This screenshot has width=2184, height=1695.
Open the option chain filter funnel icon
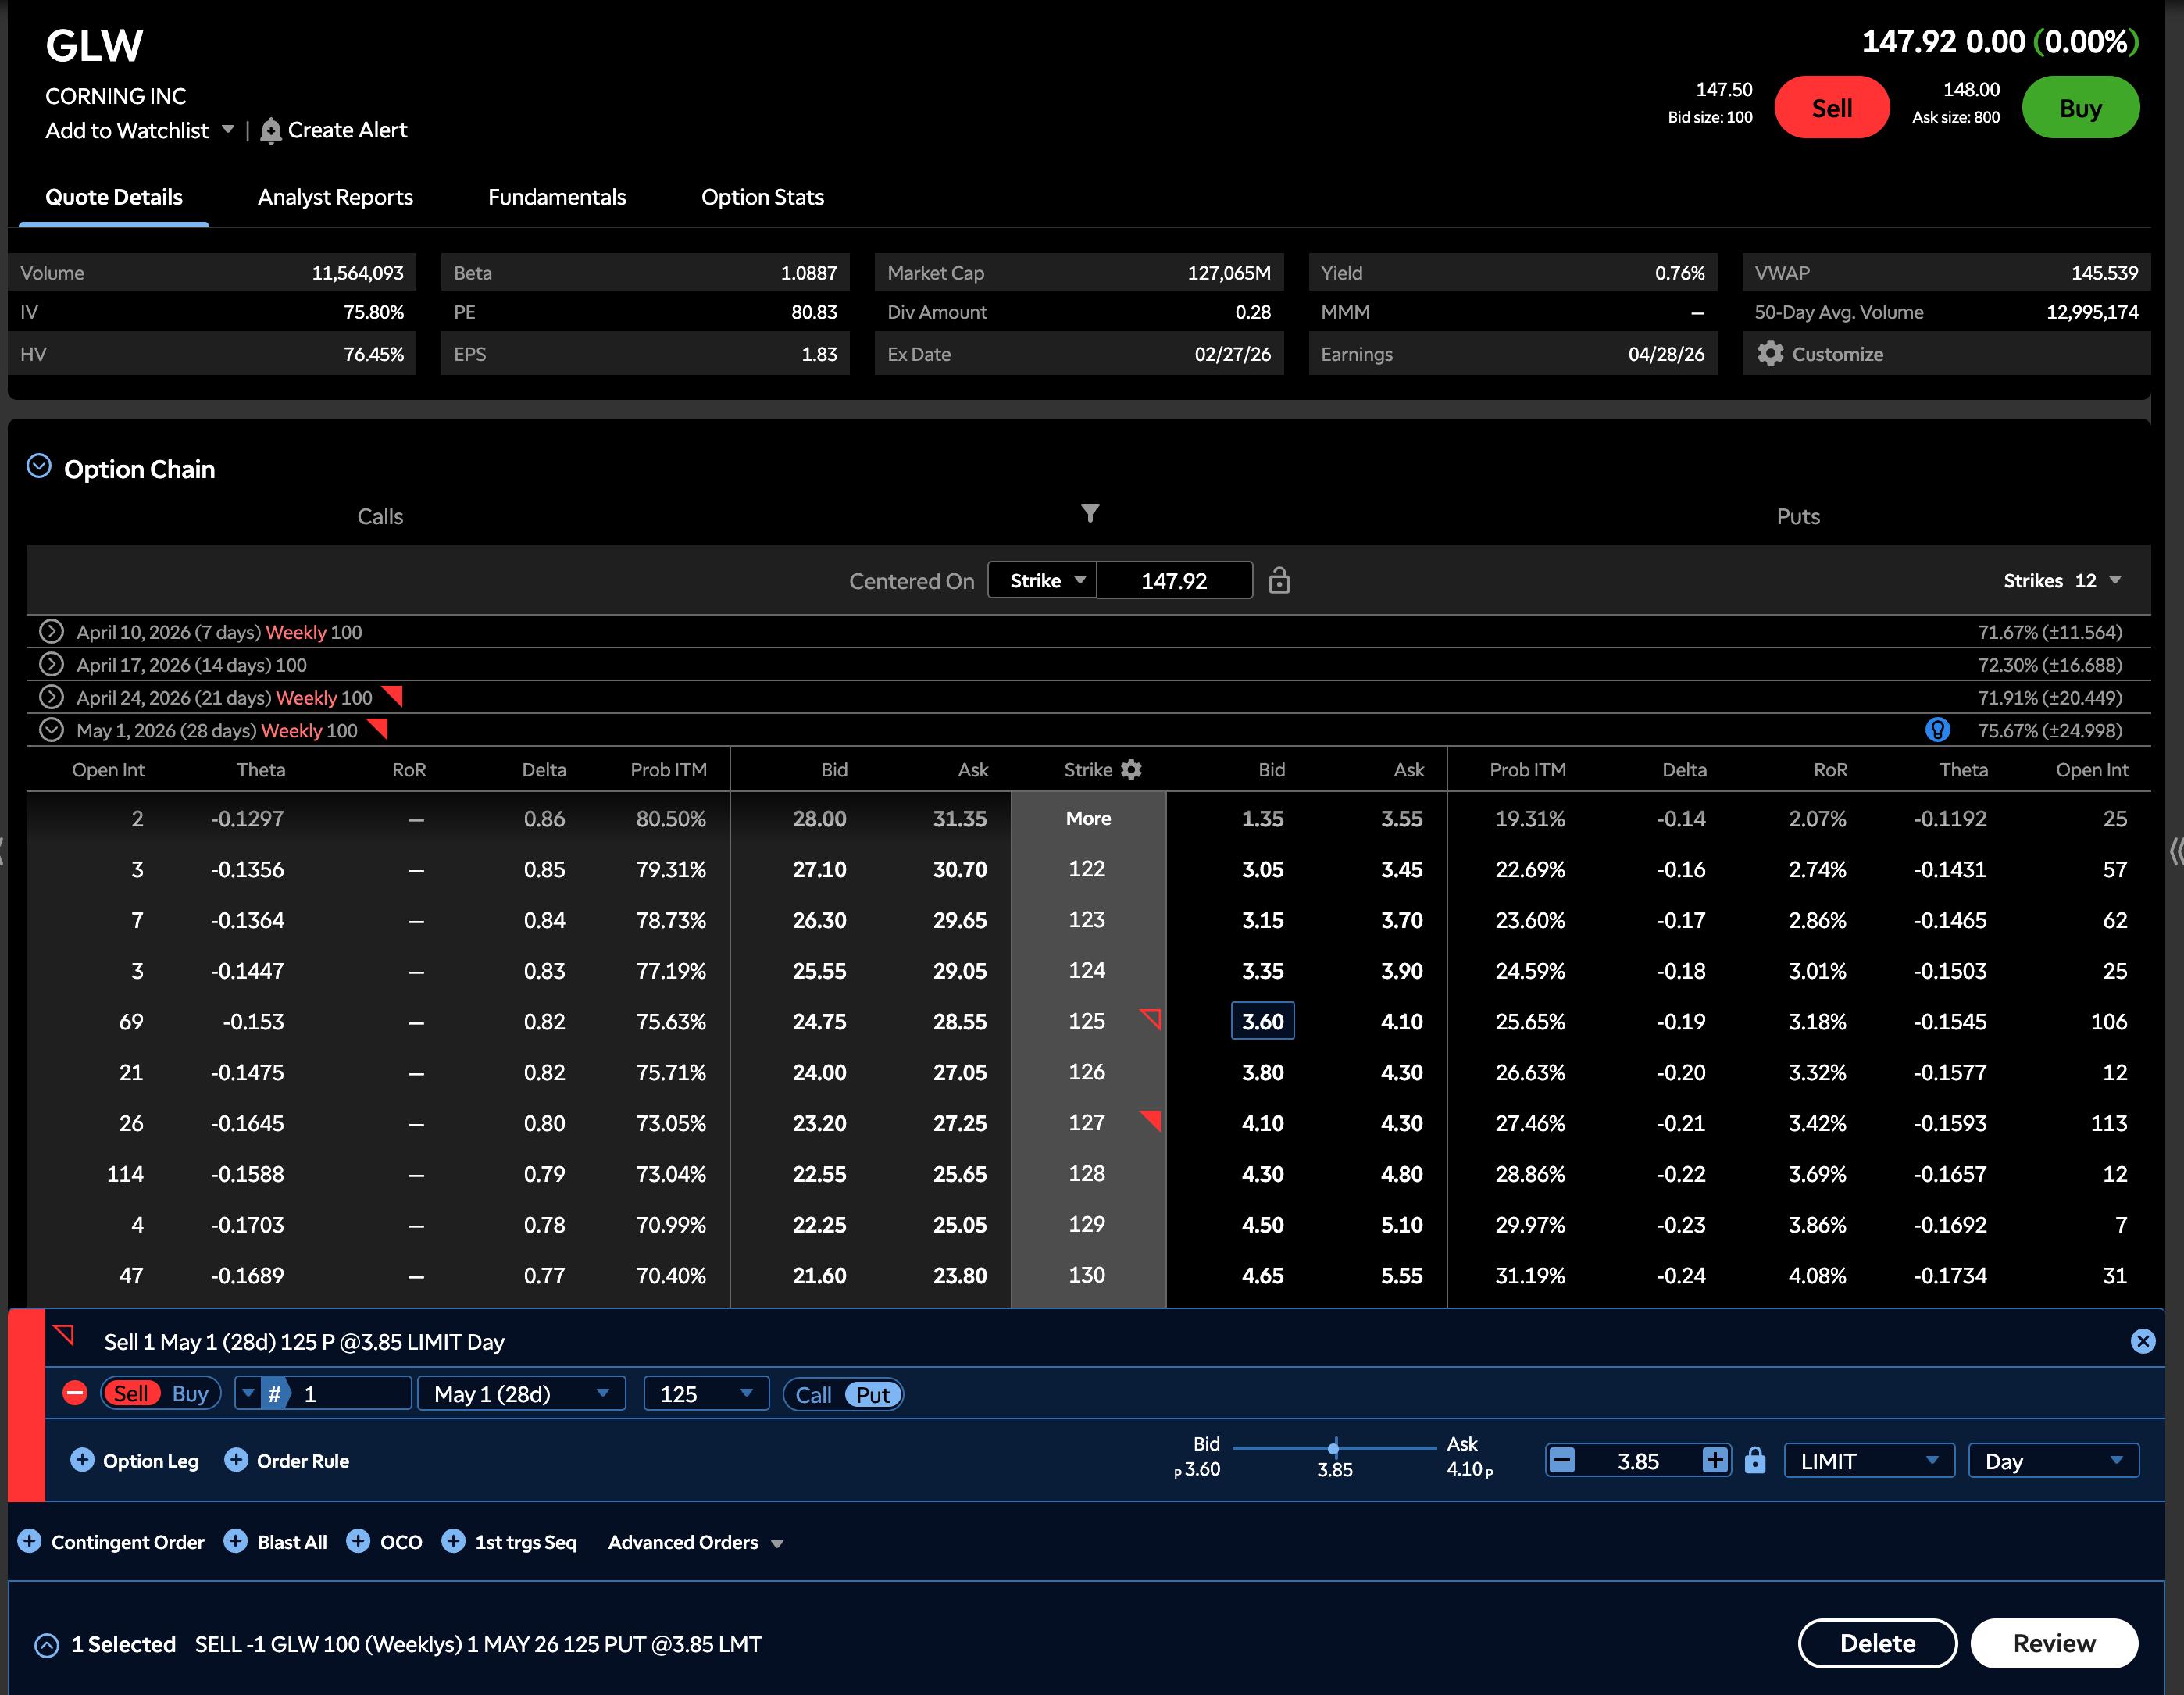click(1090, 513)
